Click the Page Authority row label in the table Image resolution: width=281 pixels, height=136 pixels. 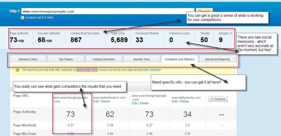(25, 112)
